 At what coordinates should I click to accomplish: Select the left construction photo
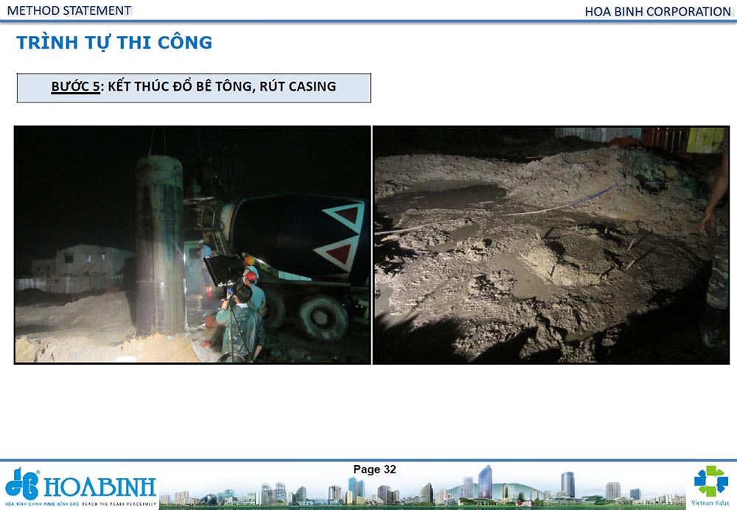(192, 245)
